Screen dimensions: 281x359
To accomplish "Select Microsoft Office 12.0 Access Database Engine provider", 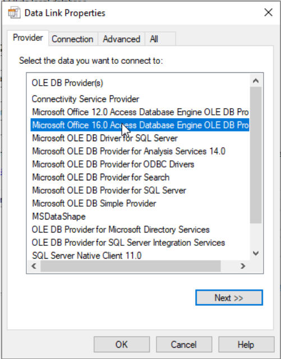I will [140, 112].
